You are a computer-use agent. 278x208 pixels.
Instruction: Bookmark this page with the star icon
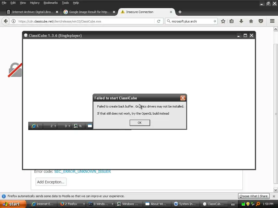click(x=223, y=21)
